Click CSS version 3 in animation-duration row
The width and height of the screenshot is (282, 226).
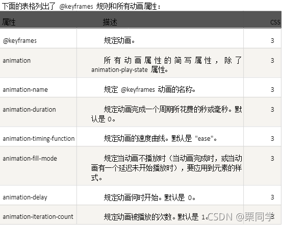tap(272, 110)
